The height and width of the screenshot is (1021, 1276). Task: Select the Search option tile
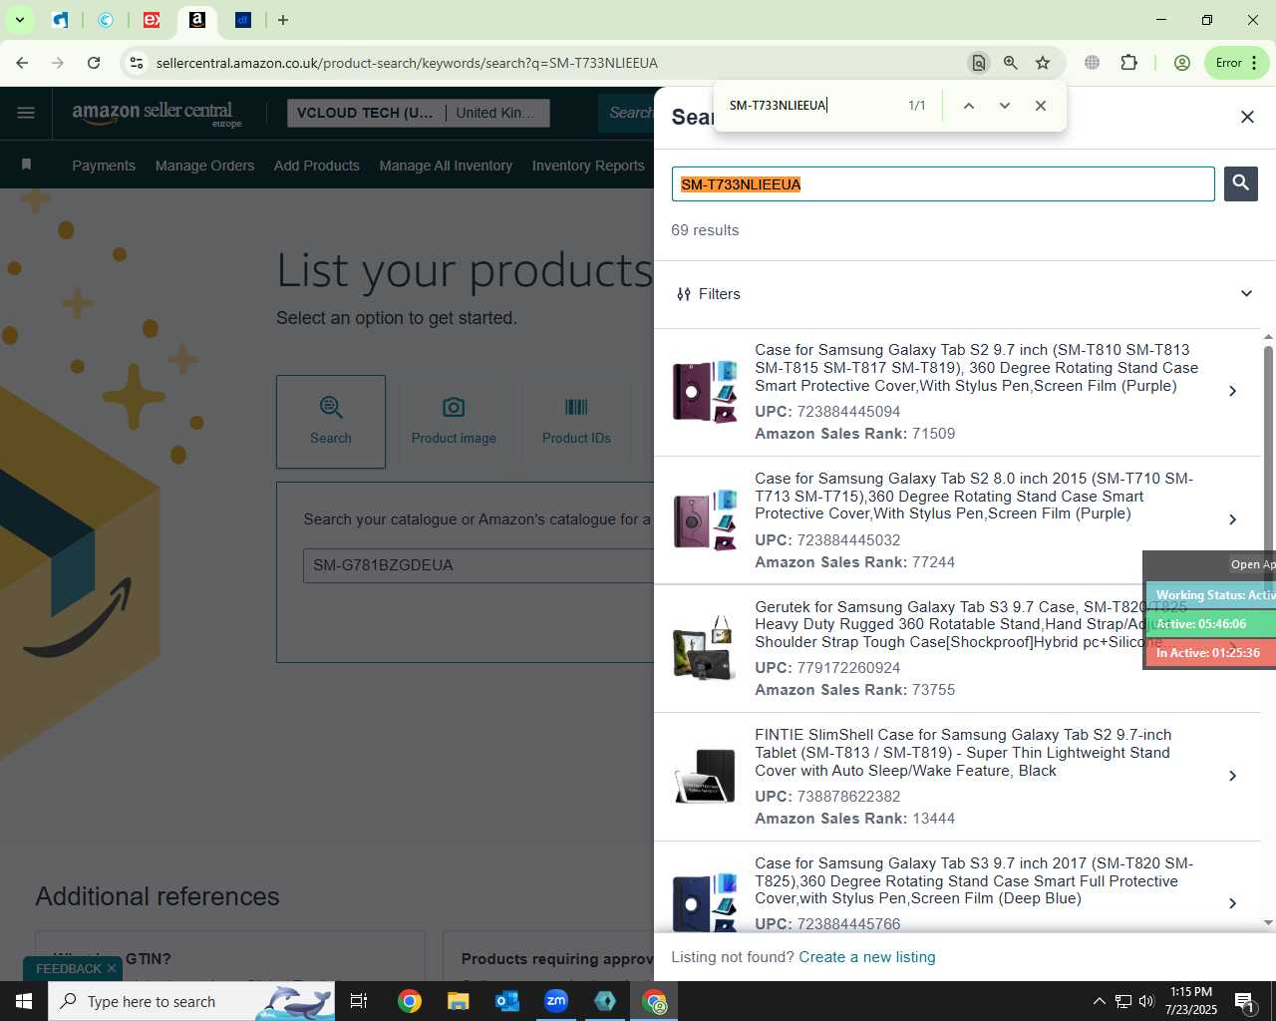tap(331, 422)
